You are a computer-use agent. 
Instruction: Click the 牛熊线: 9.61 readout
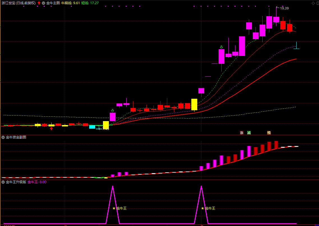(x=70, y=3)
